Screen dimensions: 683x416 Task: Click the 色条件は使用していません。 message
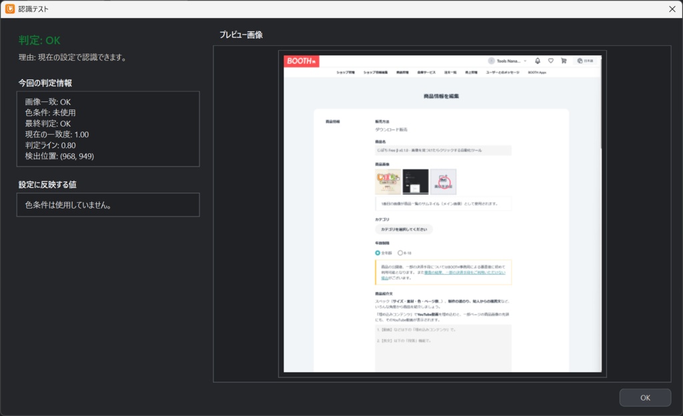click(x=68, y=205)
